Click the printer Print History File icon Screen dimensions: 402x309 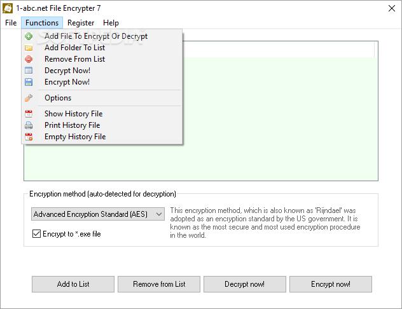coord(29,125)
